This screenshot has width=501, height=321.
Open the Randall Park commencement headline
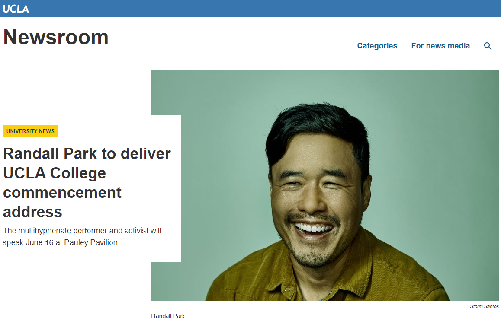click(87, 154)
